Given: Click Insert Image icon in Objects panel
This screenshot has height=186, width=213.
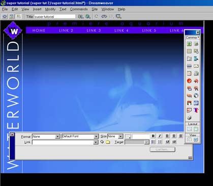Looking at the screenshot, I should click(189, 44).
